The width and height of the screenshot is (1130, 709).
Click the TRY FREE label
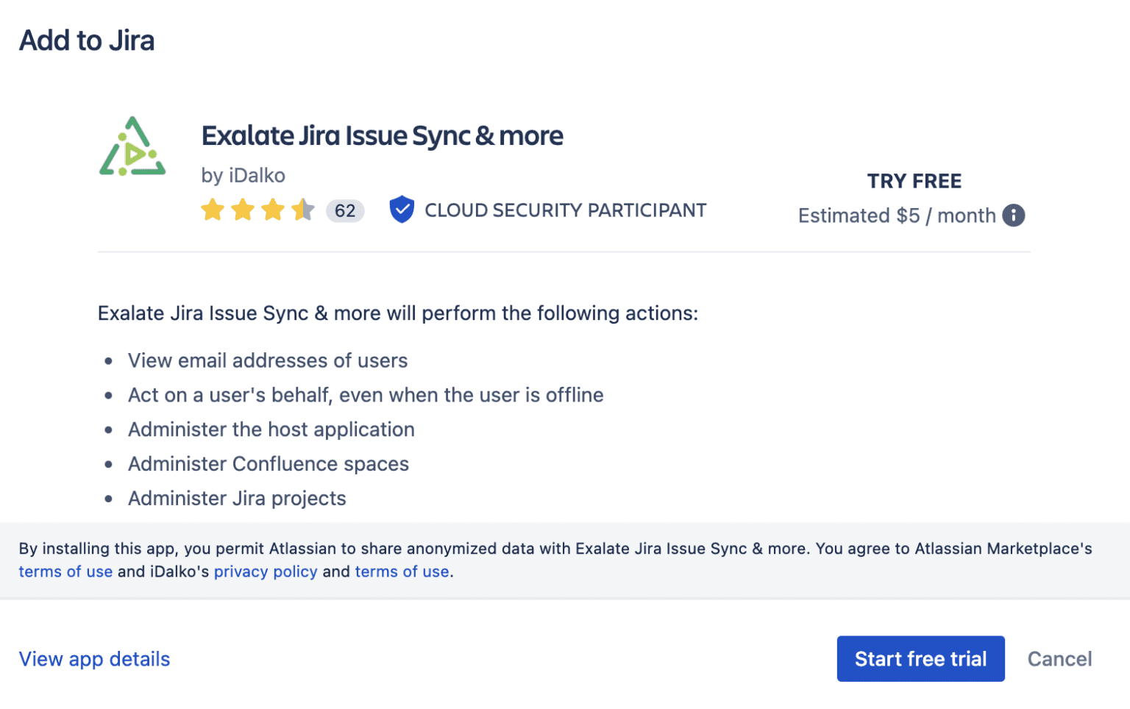point(914,180)
